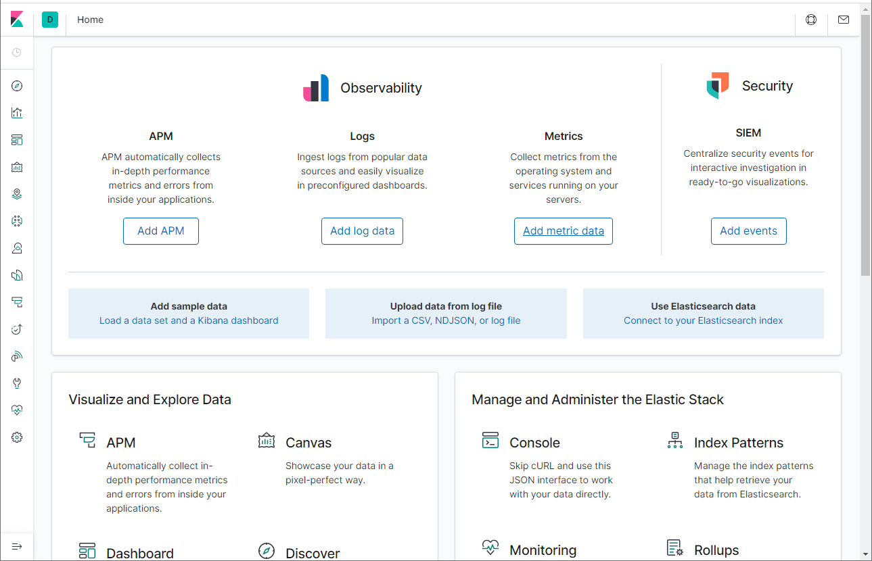Expand the side navigation with arrow icon
The width and height of the screenshot is (872, 561).
pyautogui.click(x=17, y=546)
